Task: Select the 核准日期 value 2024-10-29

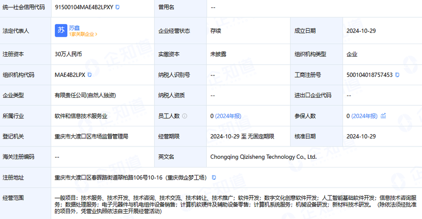Action: click(x=361, y=136)
